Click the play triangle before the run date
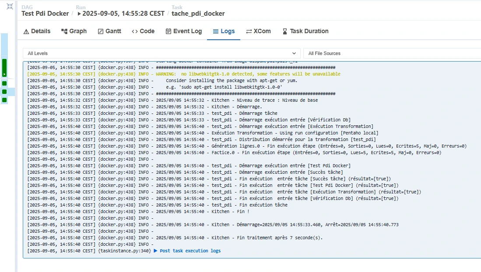 click(x=79, y=14)
